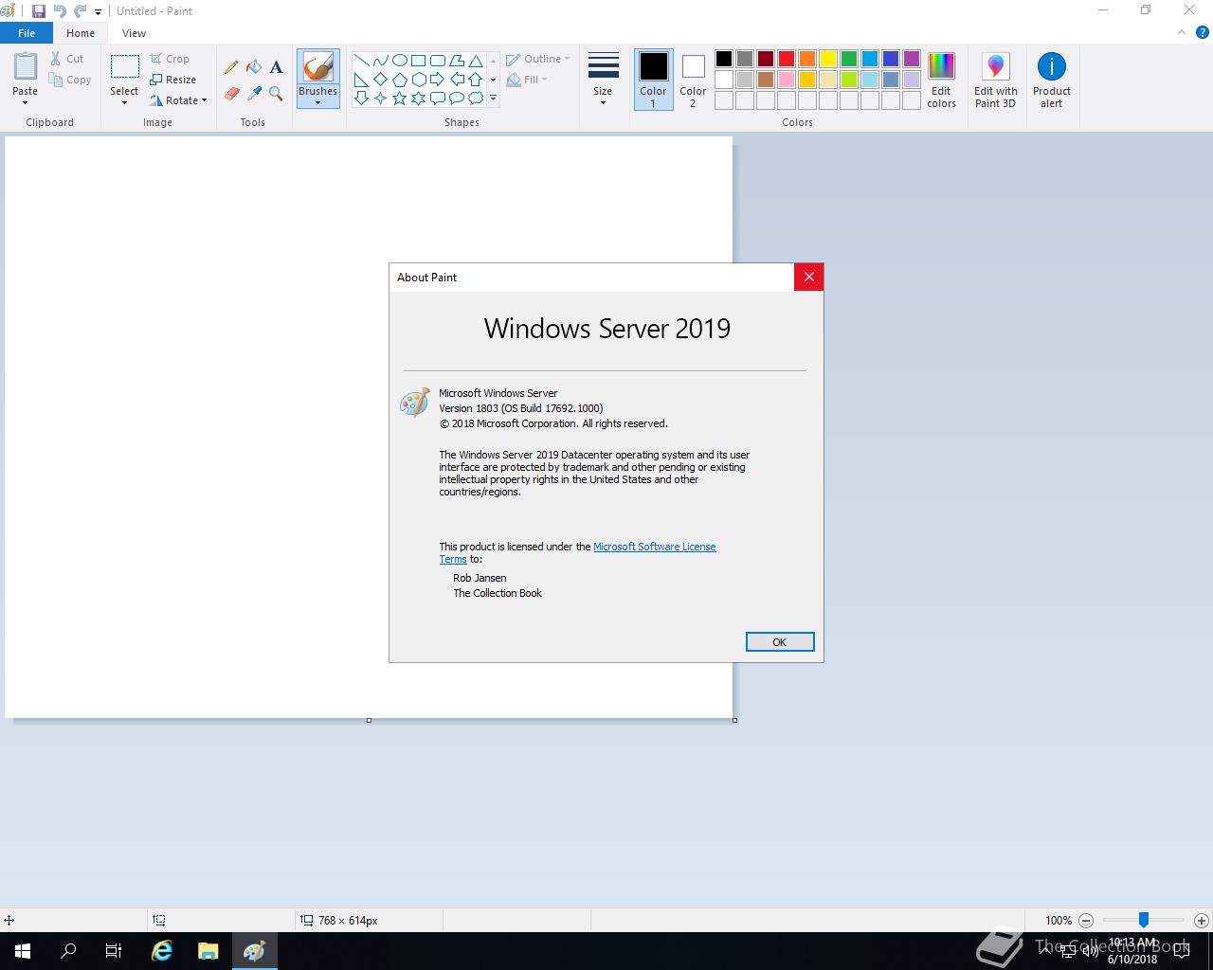Switch to the View tab

point(134,33)
